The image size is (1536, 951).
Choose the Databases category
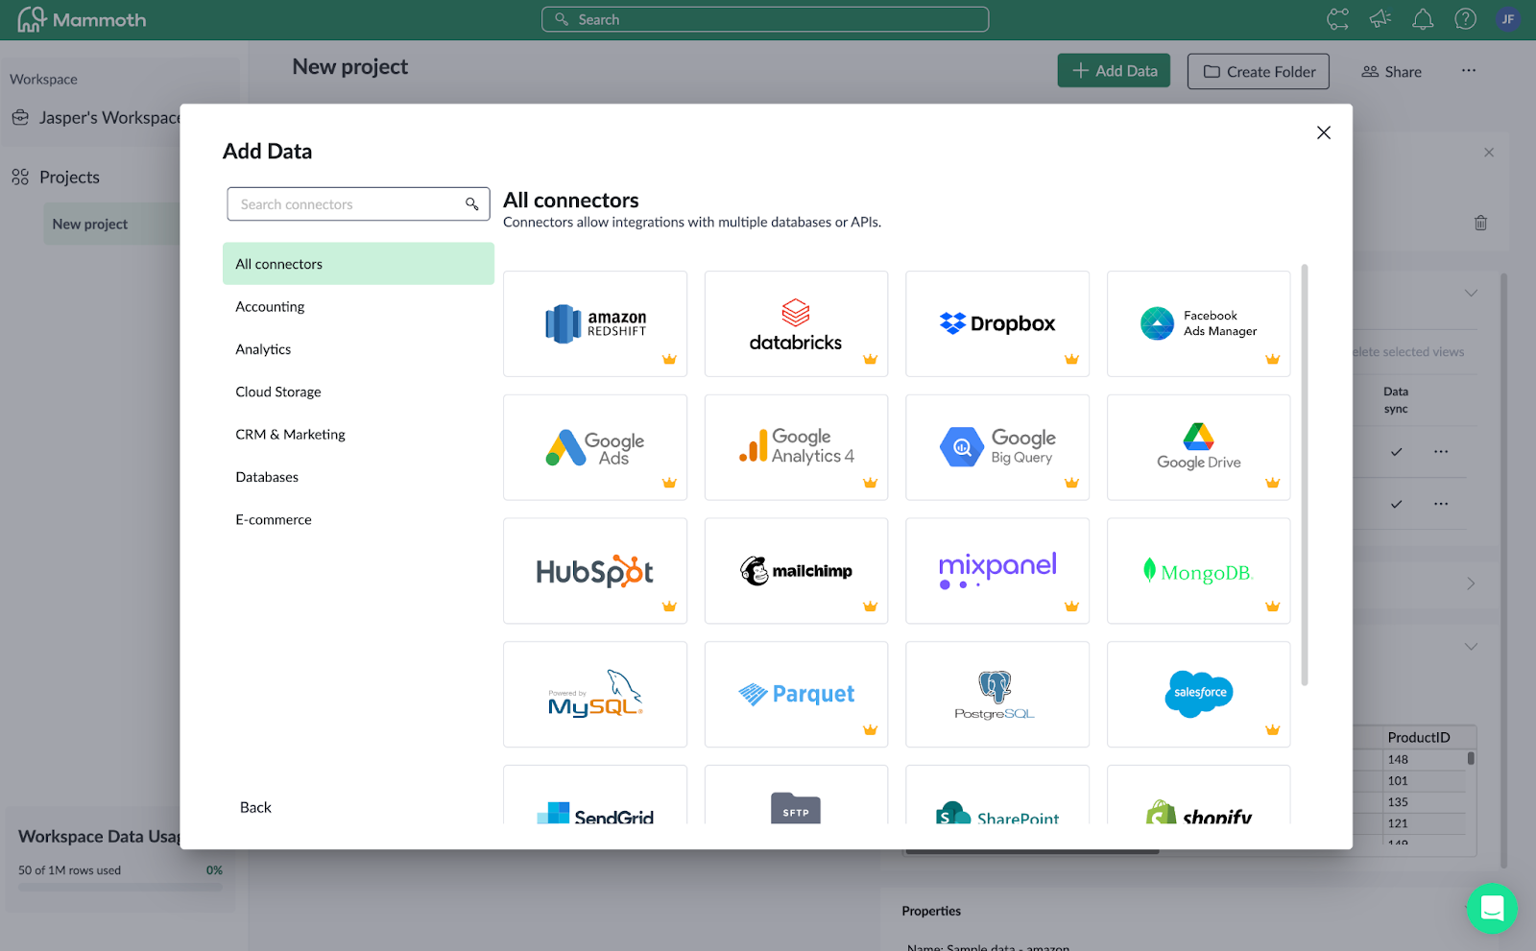tap(358, 477)
